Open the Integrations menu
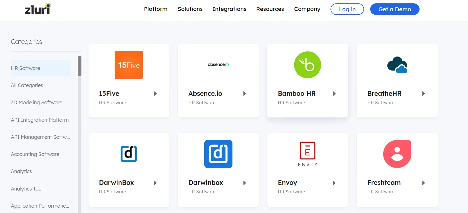 coord(229,9)
